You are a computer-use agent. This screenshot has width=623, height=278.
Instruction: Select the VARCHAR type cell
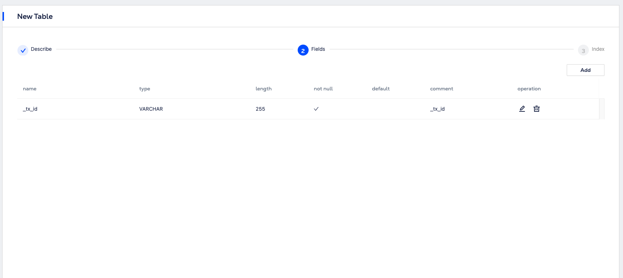(151, 109)
